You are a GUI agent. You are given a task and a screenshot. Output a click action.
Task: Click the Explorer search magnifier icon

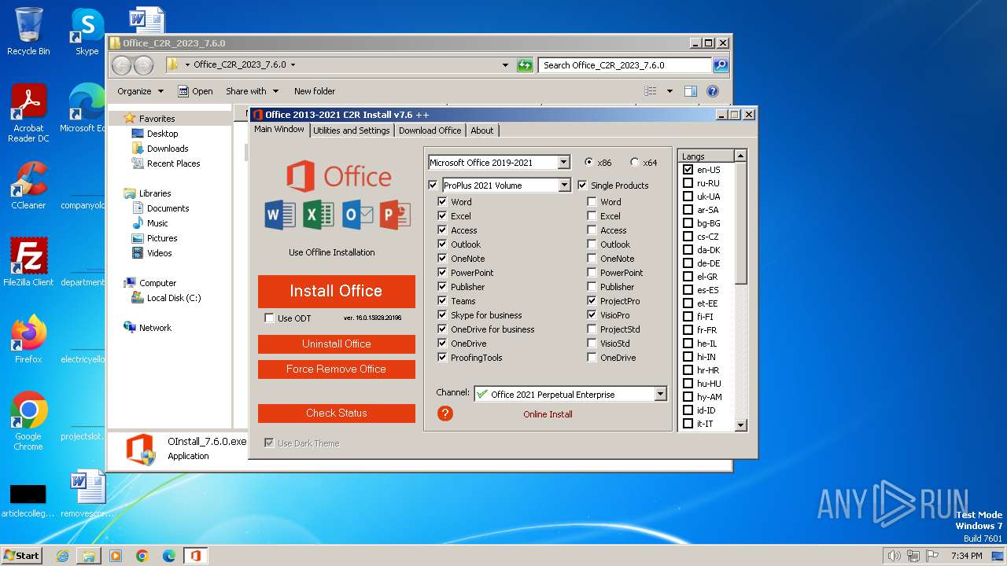[721, 65]
